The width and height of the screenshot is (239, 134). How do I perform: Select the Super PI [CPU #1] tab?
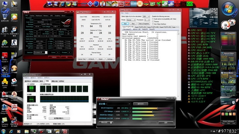tap(140, 27)
